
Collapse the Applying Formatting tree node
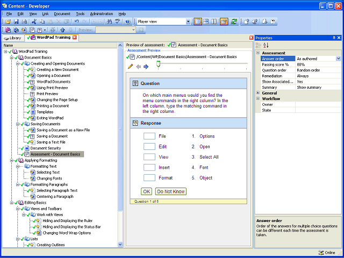pyautogui.click(x=11, y=160)
